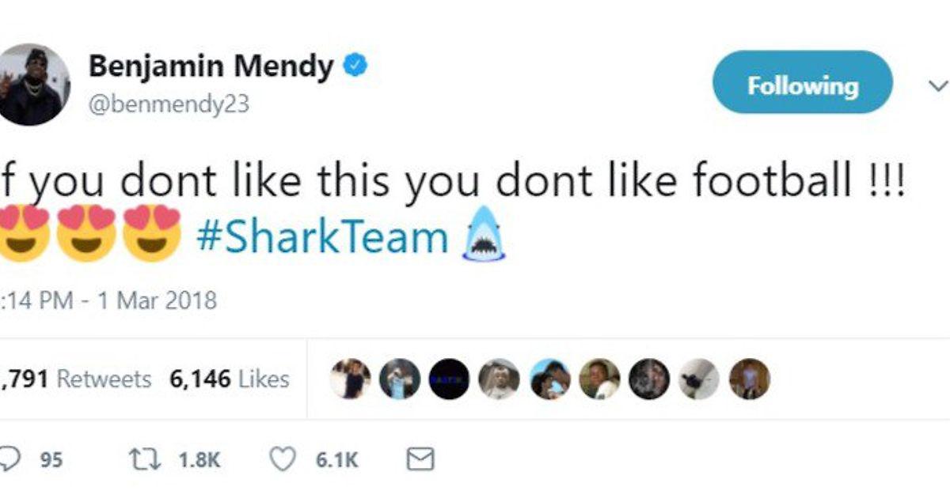This screenshot has width=950, height=498.
Task: Toggle the Following button
Action: (802, 83)
